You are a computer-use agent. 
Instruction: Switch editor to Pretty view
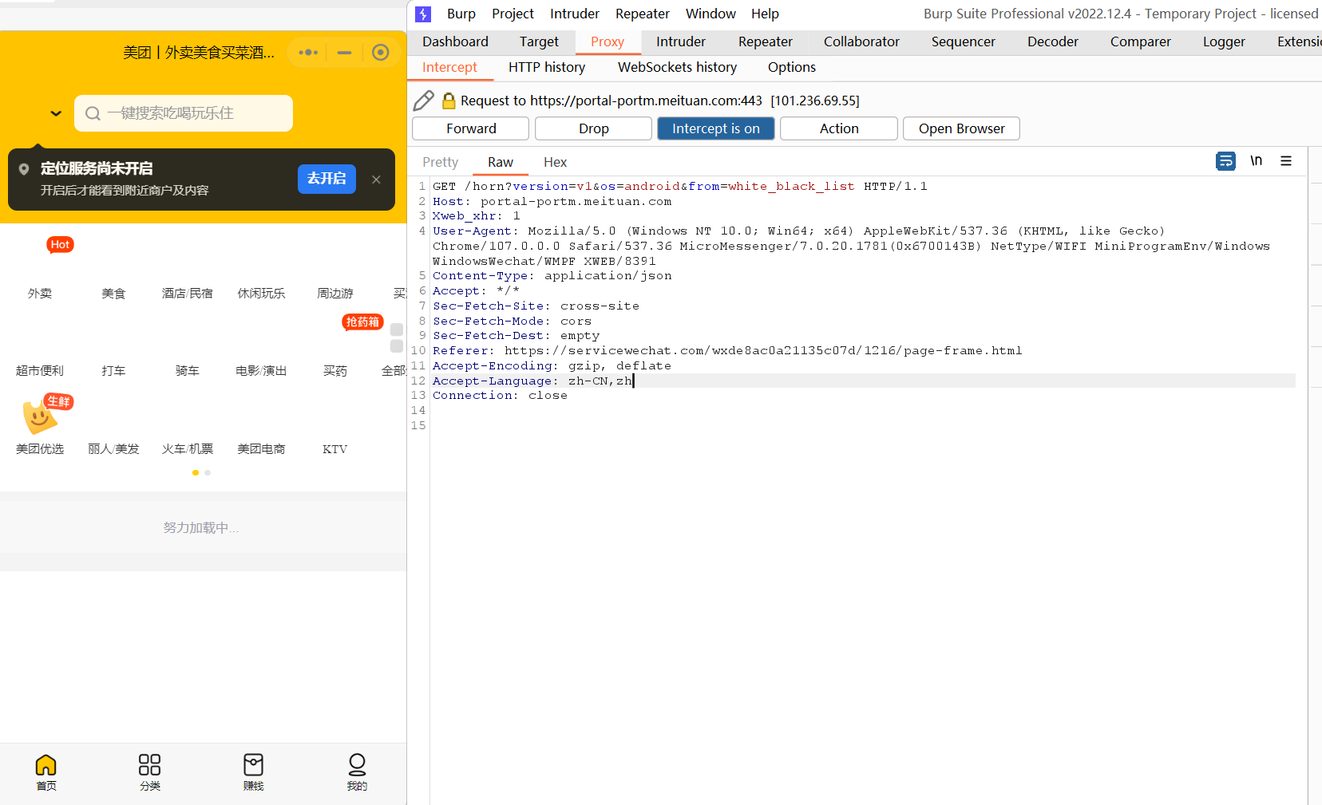pos(441,162)
